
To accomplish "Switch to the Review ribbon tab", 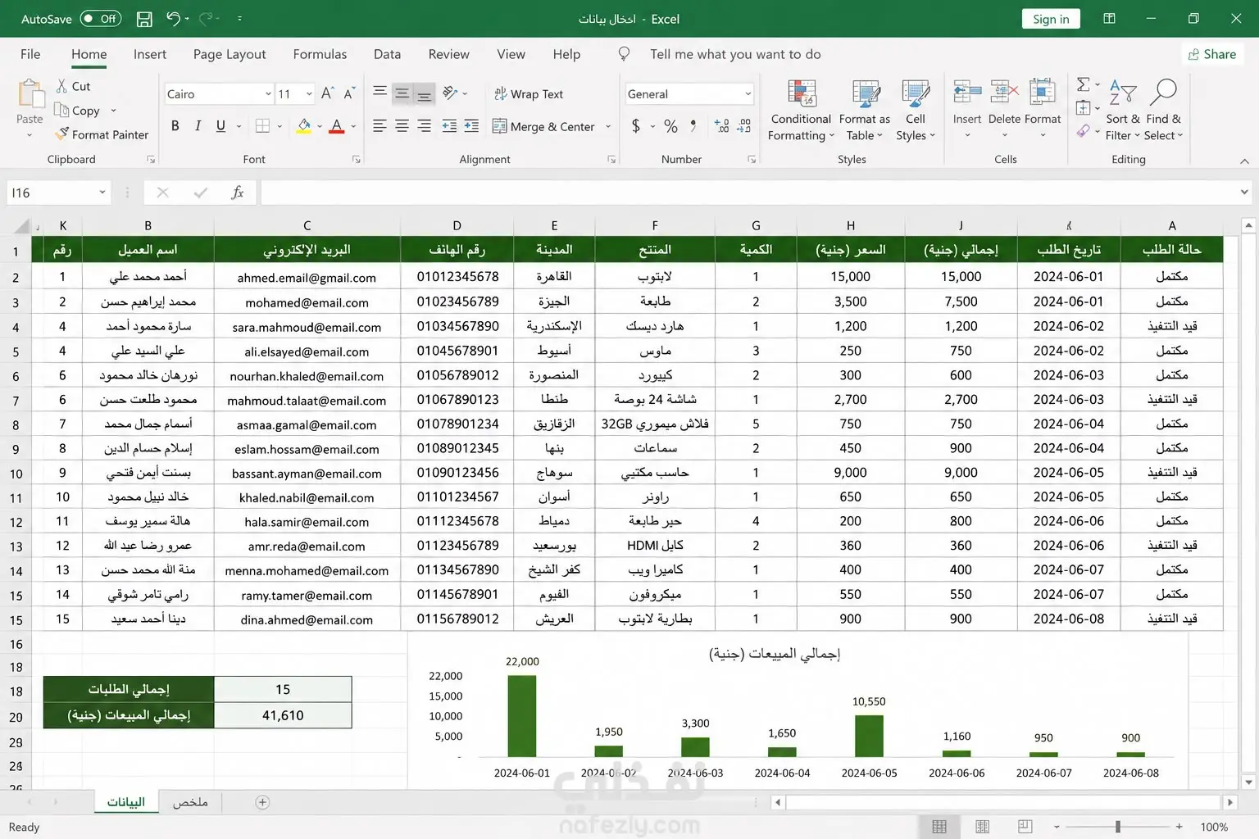I will [448, 54].
